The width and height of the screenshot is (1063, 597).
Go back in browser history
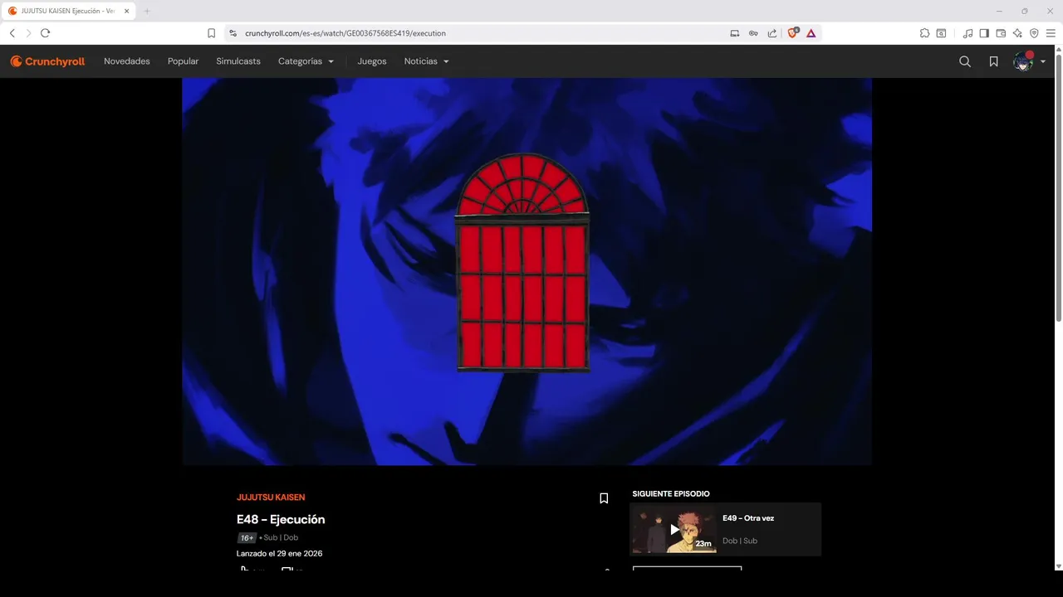(12, 33)
